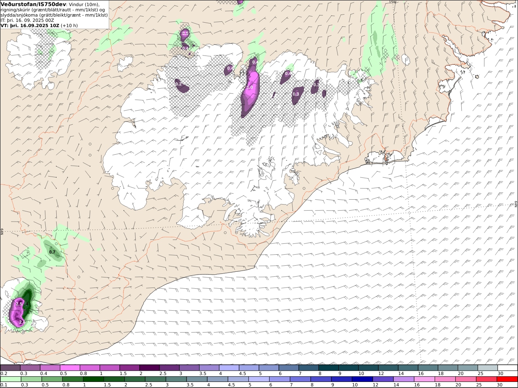Click the 0.7 rain value label on the map
The image size is (518, 388).
(52, 252)
